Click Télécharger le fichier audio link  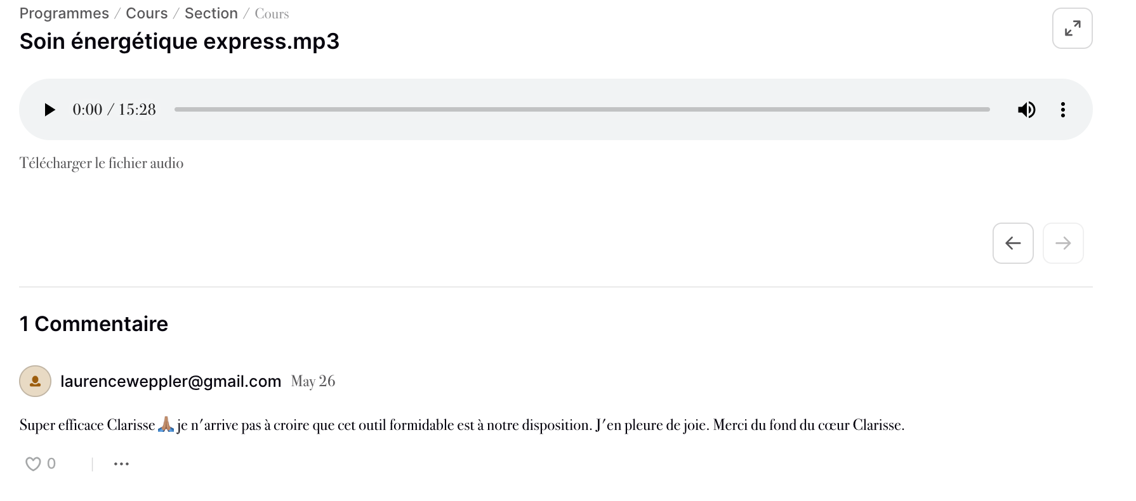point(102,164)
